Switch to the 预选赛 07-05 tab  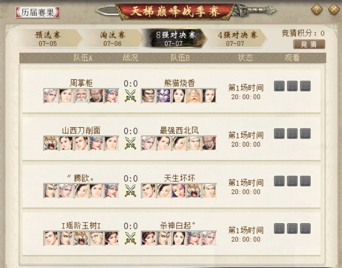coord(49,38)
